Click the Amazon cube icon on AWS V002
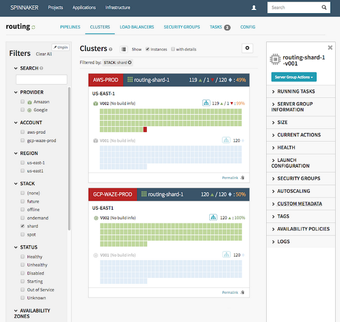Screen dimensions: 340x322 click(x=95, y=104)
